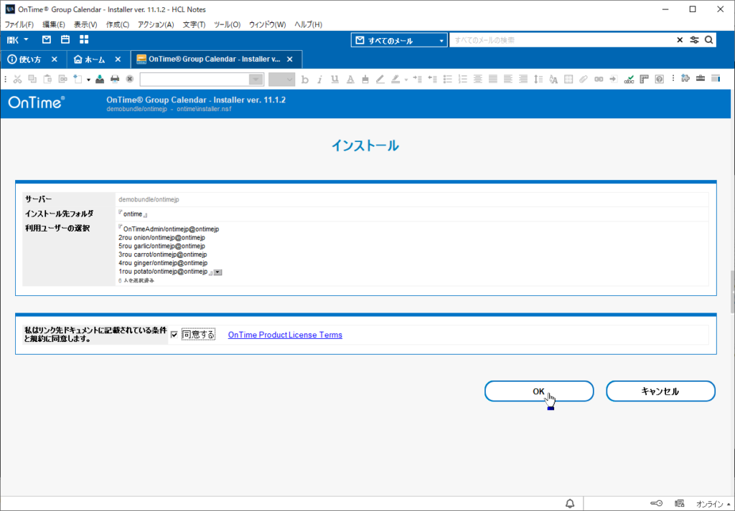Click the highlighter pen color icon
735x511 pixels.
395,80
